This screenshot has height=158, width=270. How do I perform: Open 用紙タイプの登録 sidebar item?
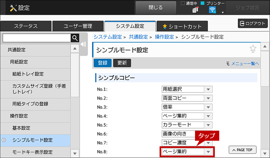[35, 104]
